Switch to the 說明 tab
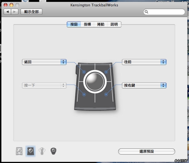189x163 pixels. point(114,24)
